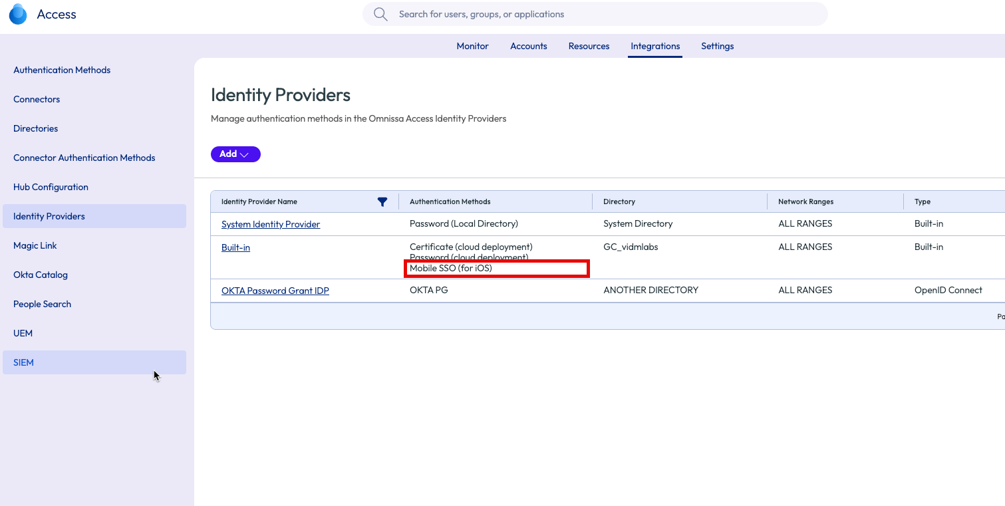The image size is (1005, 506).
Task: Select Authentication Methods in the sidebar
Action: point(62,70)
